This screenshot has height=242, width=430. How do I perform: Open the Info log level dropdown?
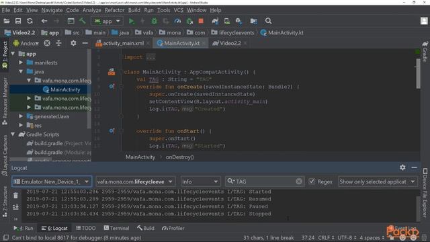200,182
